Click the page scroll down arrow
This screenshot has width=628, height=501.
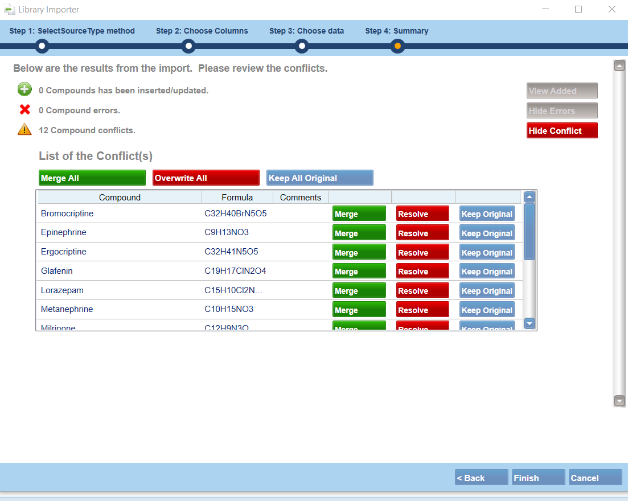click(x=619, y=401)
